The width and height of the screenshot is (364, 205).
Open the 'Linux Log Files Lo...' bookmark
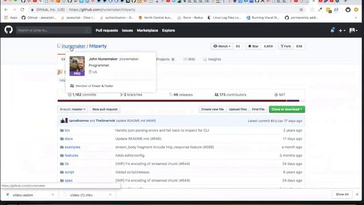coord(224,18)
